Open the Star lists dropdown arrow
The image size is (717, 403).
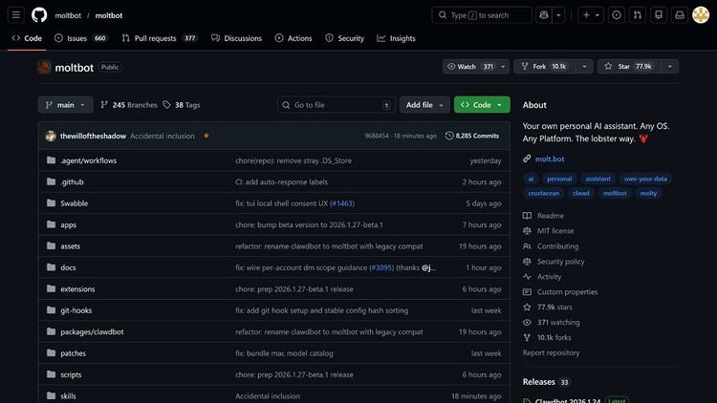click(x=669, y=67)
